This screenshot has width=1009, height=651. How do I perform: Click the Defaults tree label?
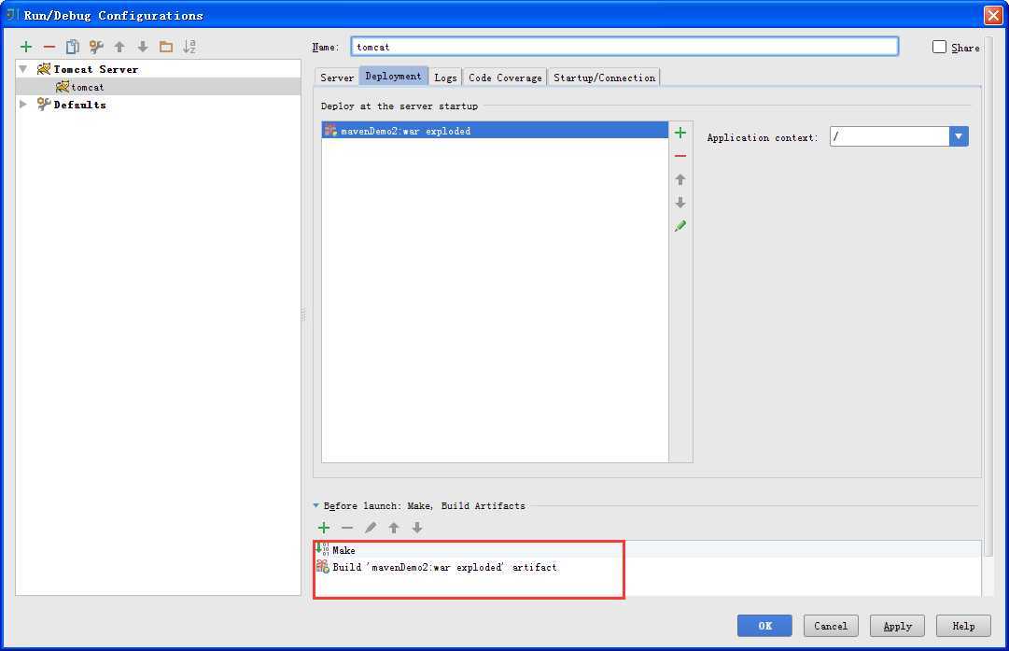click(x=79, y=105)
